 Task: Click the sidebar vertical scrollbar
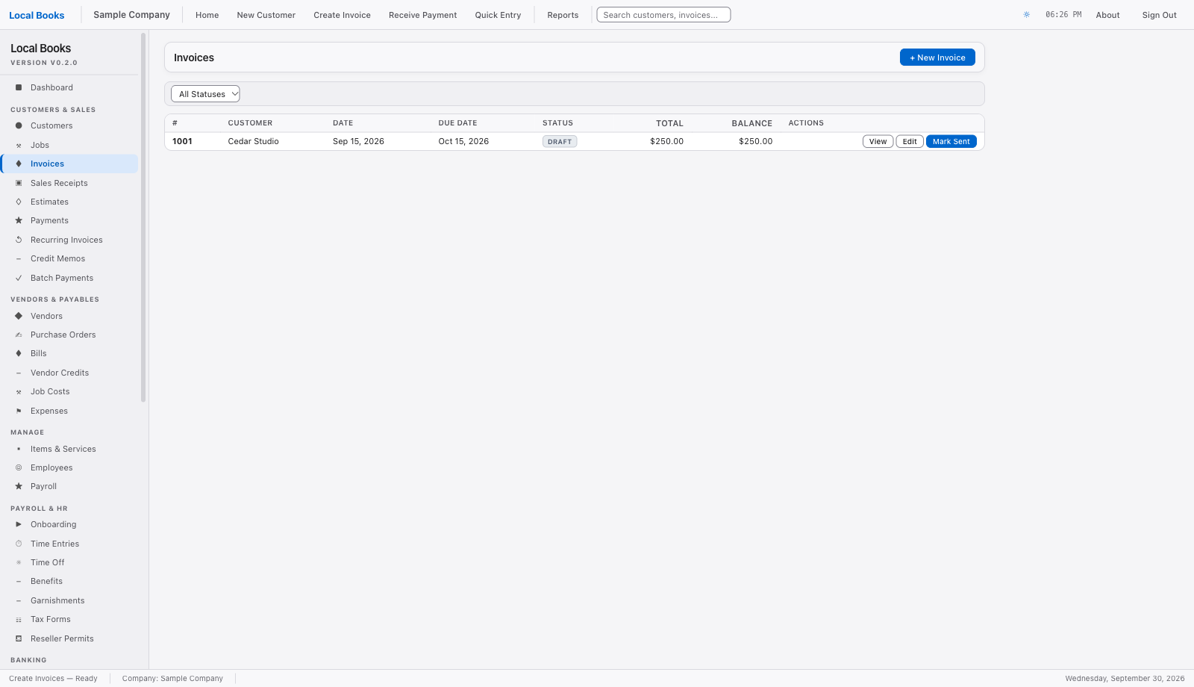coord(143,217)
